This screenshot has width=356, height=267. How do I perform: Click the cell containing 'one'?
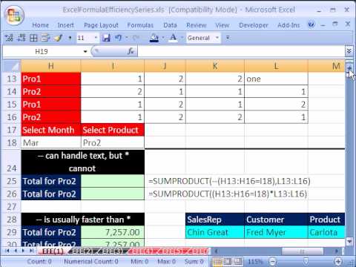point(276,79)
